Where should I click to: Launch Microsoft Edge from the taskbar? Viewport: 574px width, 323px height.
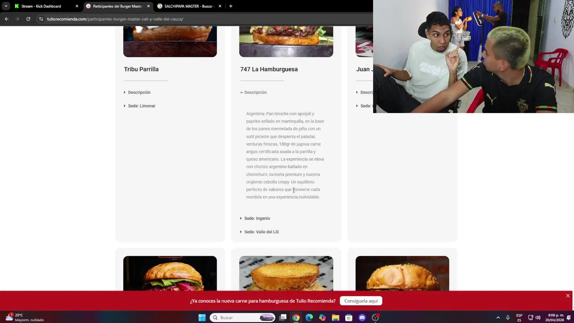(309, 318)
